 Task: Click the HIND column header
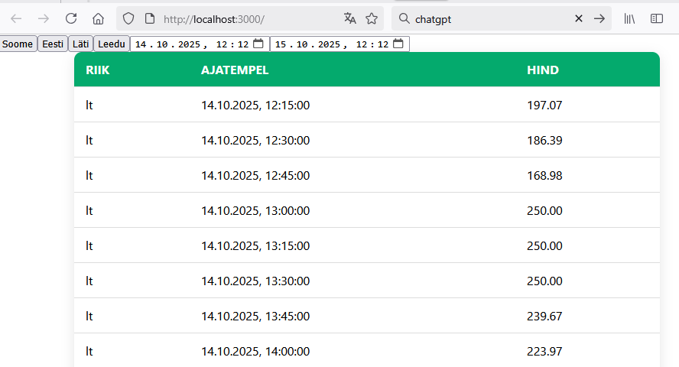(542, 70)
